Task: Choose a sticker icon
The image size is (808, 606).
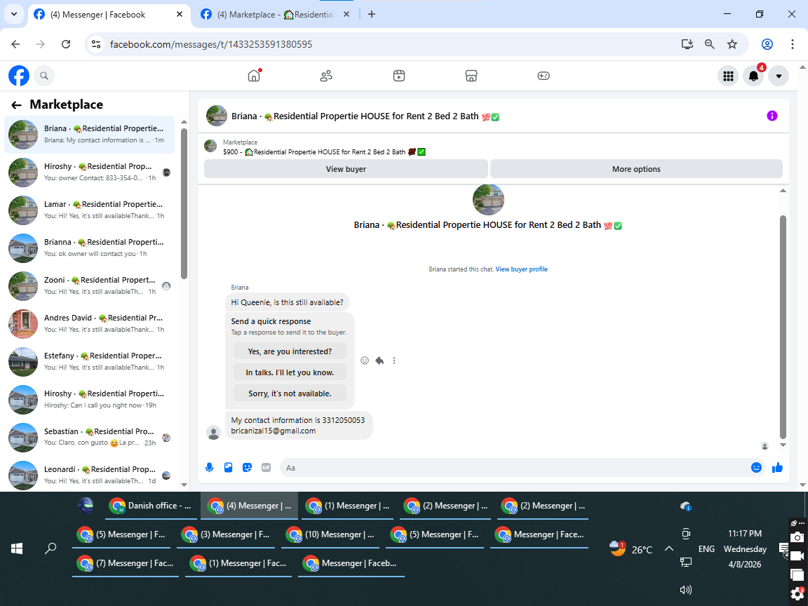Action: [x=248, y=467]
